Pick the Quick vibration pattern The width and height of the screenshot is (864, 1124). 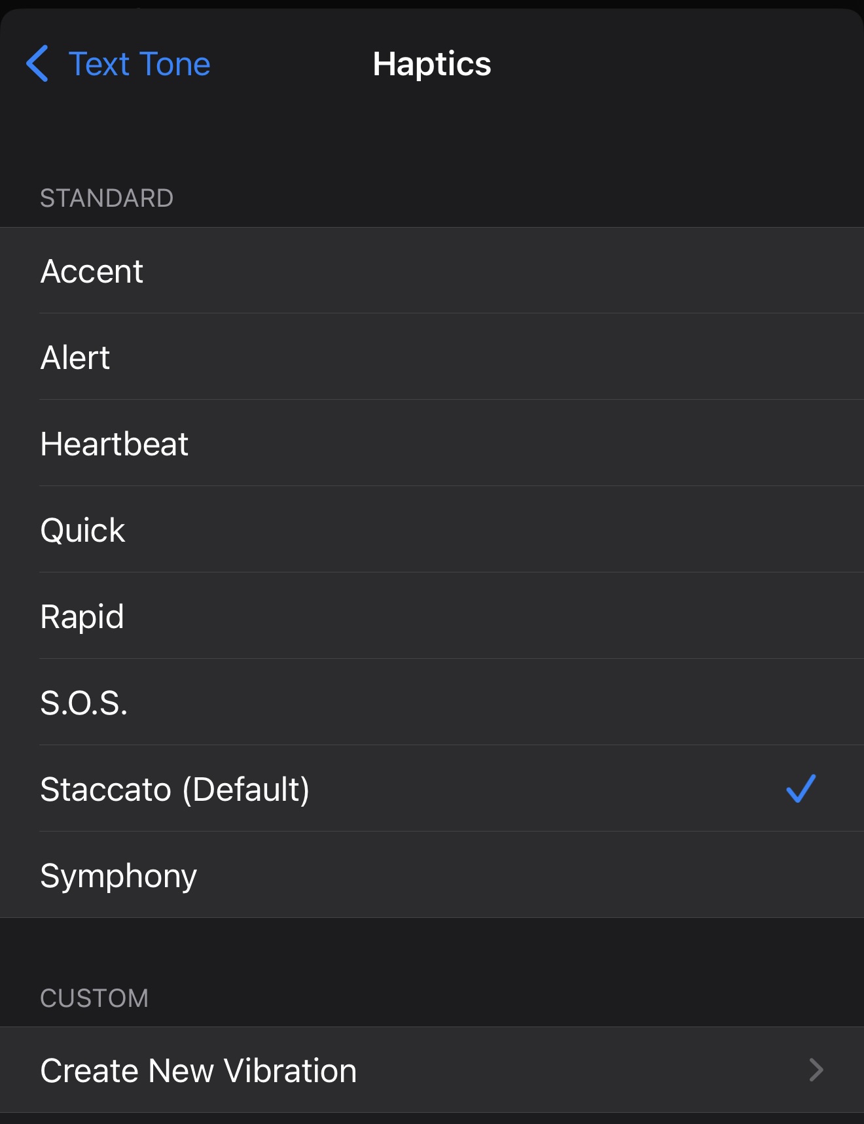(x=82, y=530)
